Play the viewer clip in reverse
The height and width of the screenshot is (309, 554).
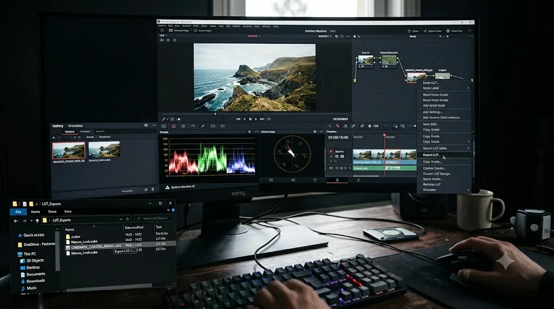pos(245,119)
